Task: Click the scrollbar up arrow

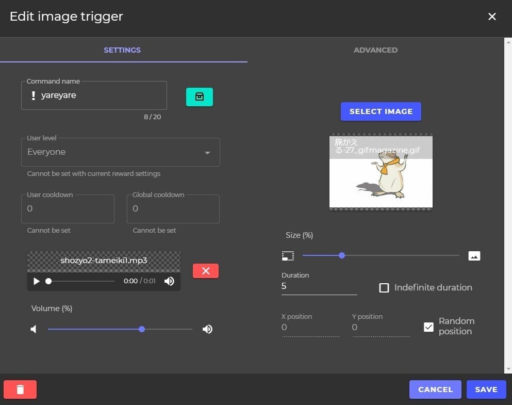Action: (x=508, y=42)
